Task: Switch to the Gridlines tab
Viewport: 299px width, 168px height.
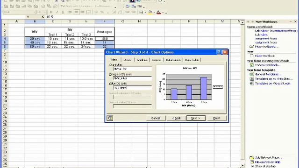Action: click(142, 60)
